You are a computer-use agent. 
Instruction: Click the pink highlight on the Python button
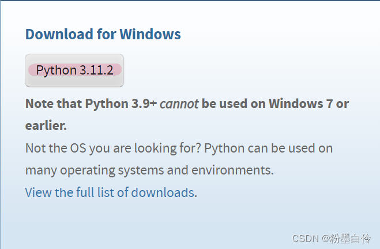[75, 70]
